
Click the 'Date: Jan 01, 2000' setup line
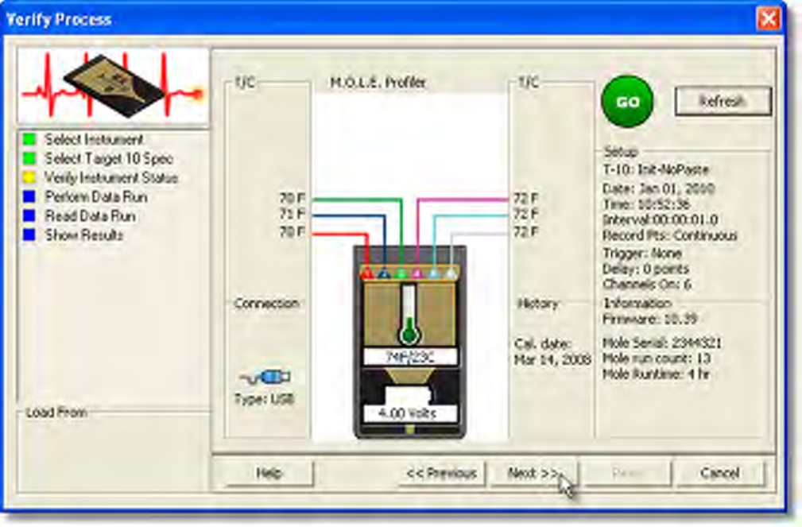coord(658,188)
